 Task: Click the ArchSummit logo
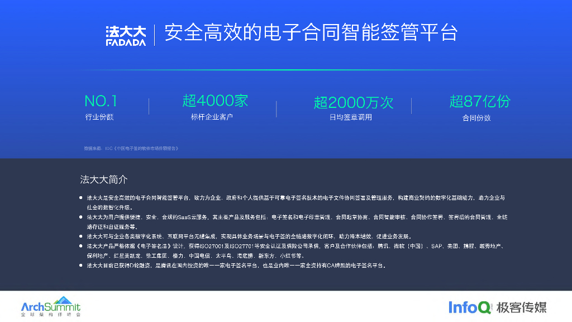click(x=51, y=307)
